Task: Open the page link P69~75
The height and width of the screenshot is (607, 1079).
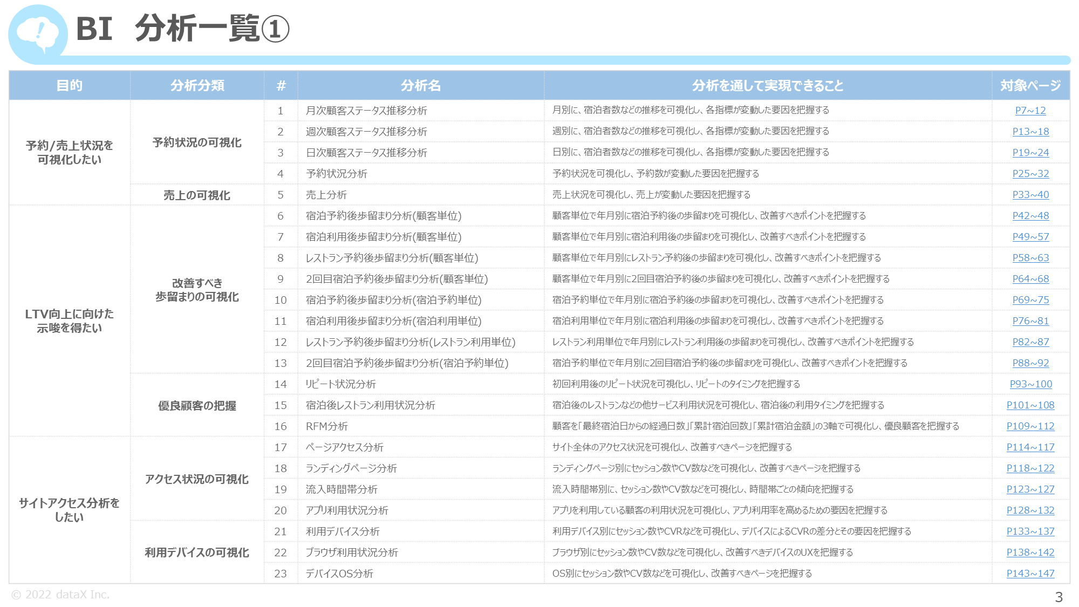Action: [x=1030, y=300]
